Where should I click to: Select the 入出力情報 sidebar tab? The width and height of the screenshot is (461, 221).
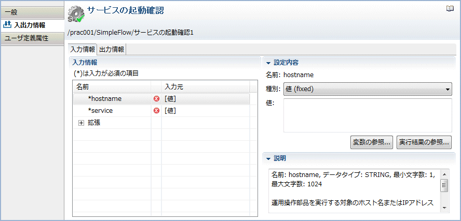click(32, 25)
